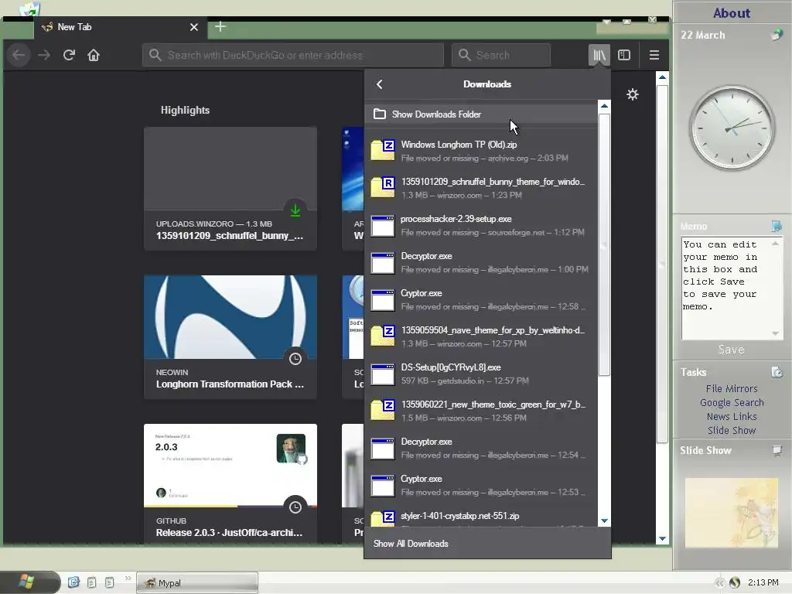Close the New Tab tab

click(194, 27)
